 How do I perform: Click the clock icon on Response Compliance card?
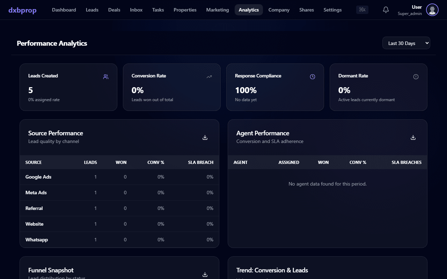pos(313,77)
